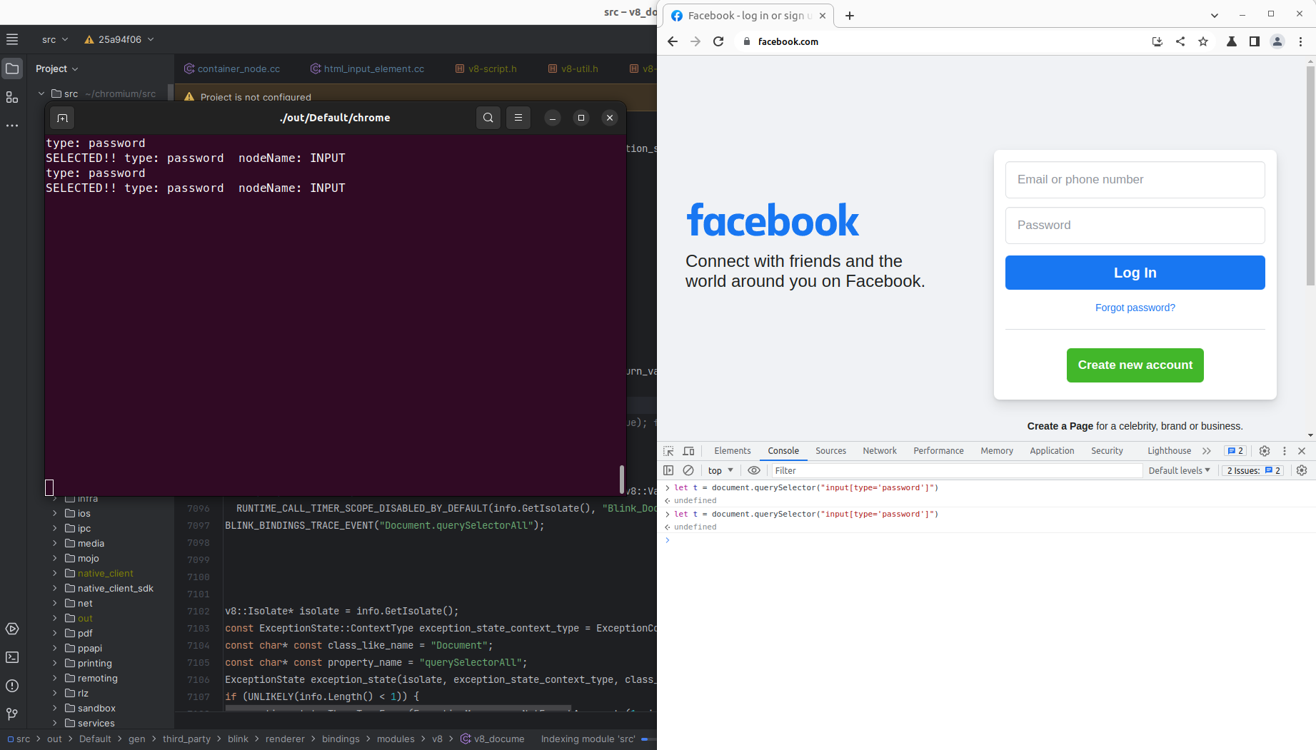Open JavaScript context top dropdown

click(x=720, y=470)
